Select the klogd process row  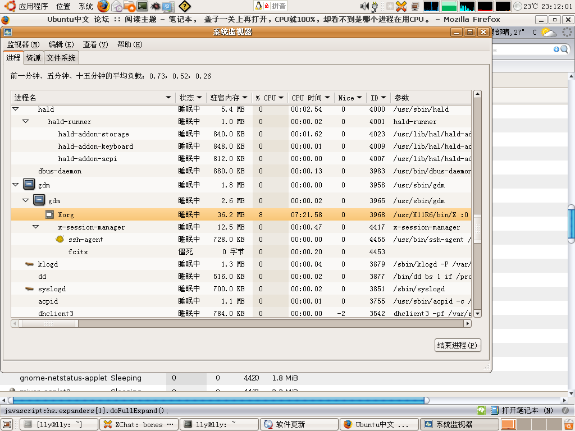[x=241, y=264]
